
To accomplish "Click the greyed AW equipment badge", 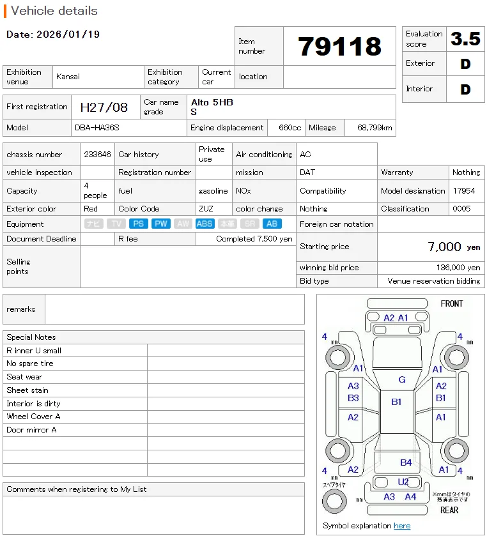I will pyautogui.click(x=183, y=224).
